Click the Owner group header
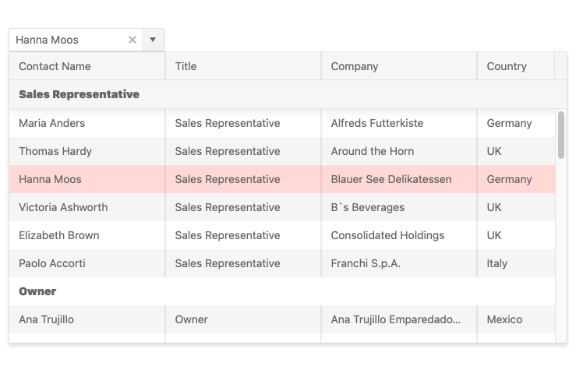576x391 pixels. (x=37, y=291)
